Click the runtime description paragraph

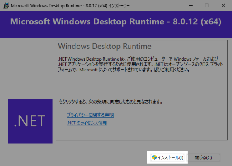click(135, 65)
